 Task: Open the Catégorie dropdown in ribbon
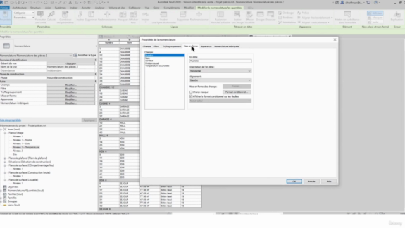pyautogui.click(x=23, y=13)
